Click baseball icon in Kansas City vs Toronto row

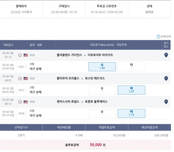[20, 102]
